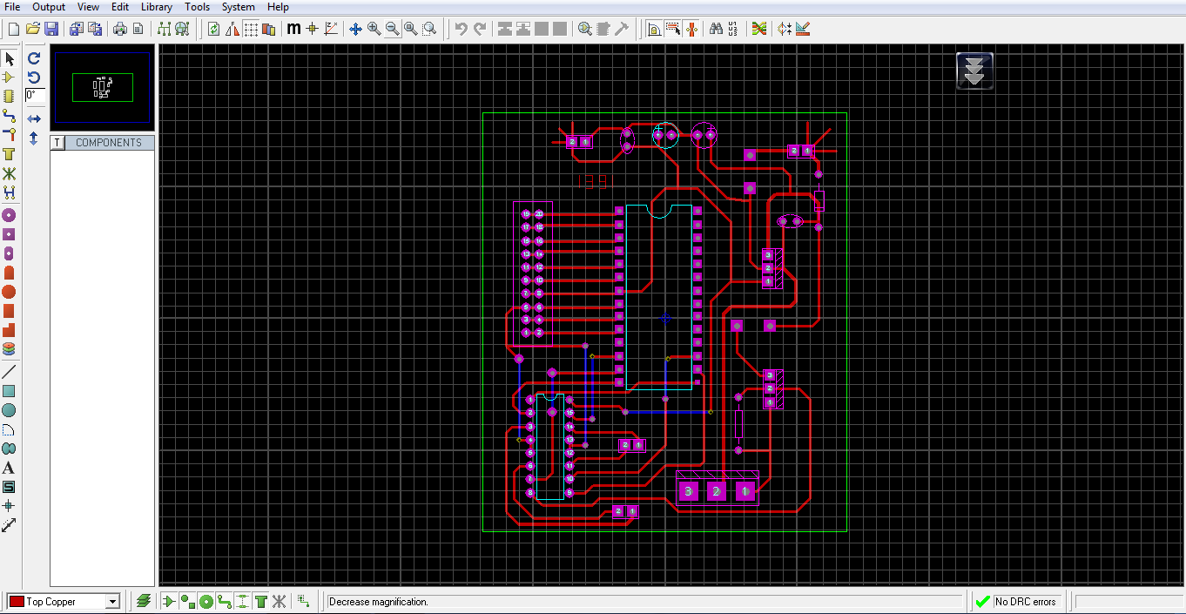Select Component placement mode tool
This screenshot has height=614, width=1186.
(x=10, y=78)
